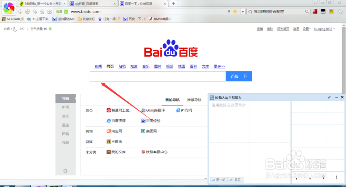Click the 地图 link above search box
Screen dimensions: 346x187
[x=181, y=66]
